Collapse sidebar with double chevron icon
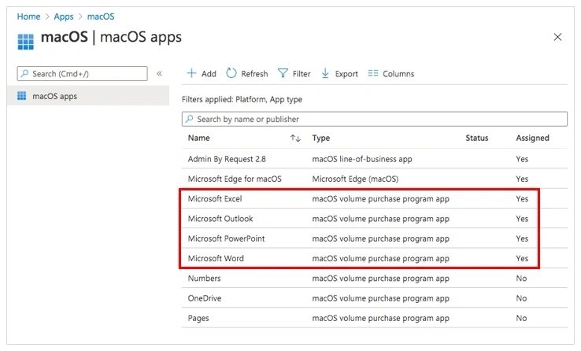Screen dimensions: 581x351 (159, 73)
